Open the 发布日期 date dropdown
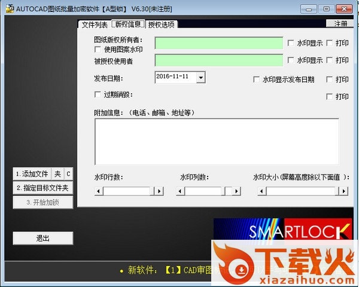 (200, 77)
